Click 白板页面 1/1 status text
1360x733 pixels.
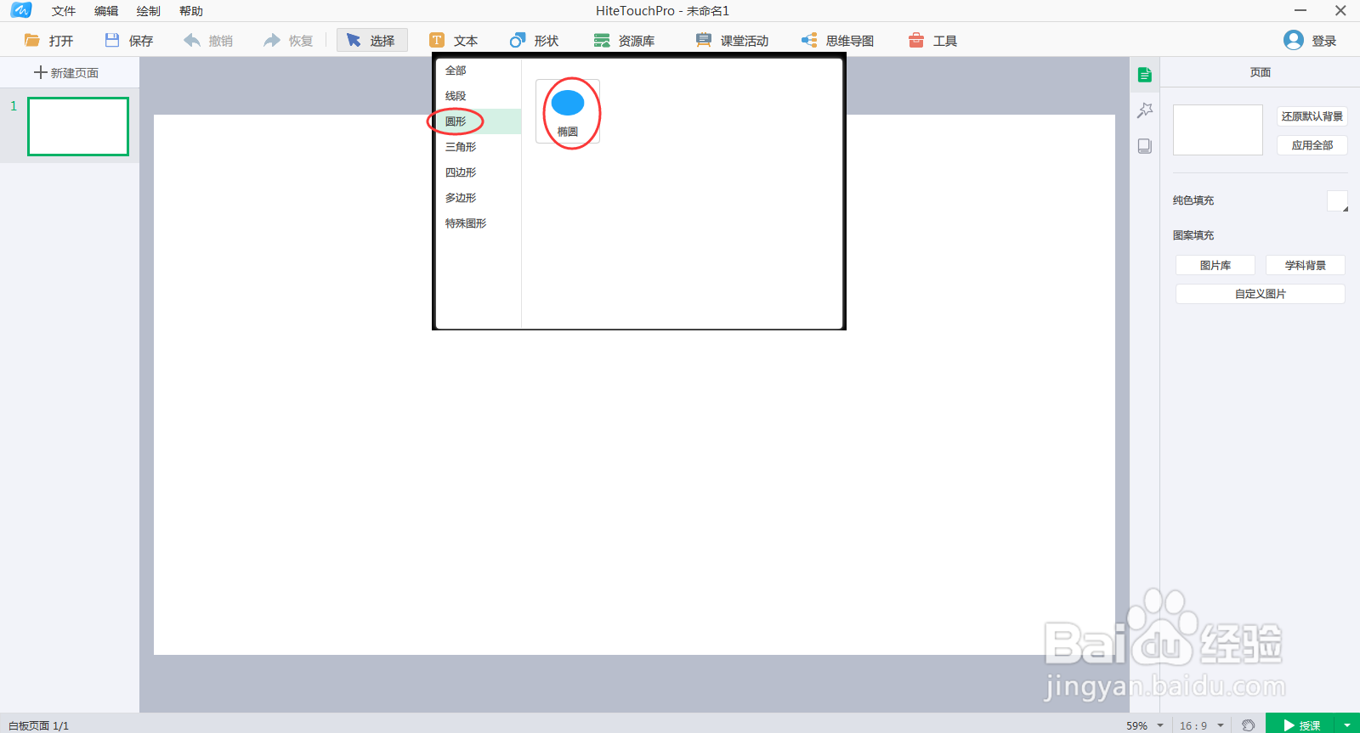pyautogui.click(x=38, y=725)
